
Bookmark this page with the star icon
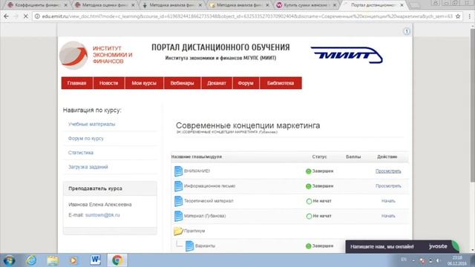coord(458,16)
